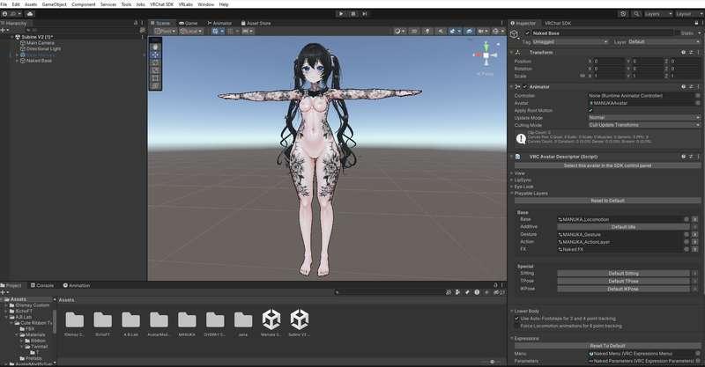Click the Project panel add (+) button
The height and width of the screenshot is (367, 705).
[x=4, y=292]
